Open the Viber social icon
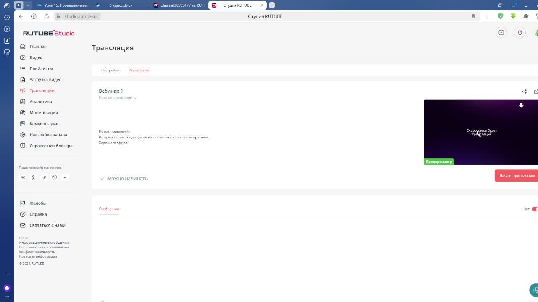Viewport: 538px width, 302px height. 54,177
